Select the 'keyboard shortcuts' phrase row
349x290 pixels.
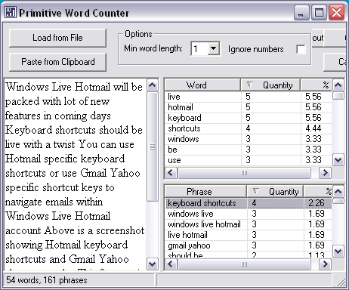249,203
